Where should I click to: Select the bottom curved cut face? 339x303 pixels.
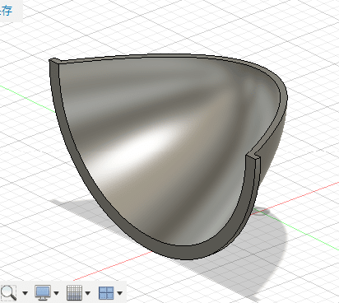point(187,251)
